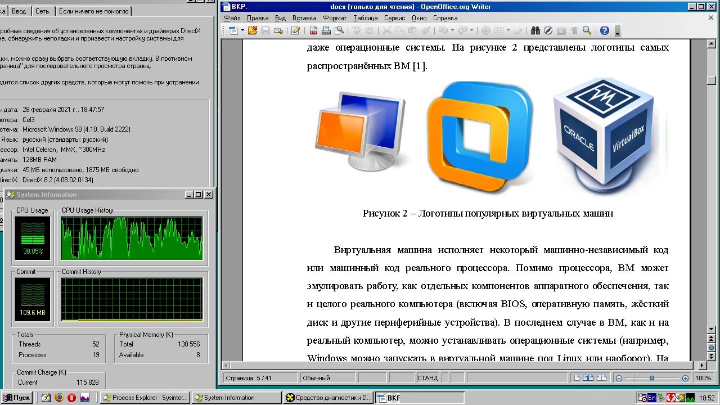This screenshot has width=720, height=405.
Task: Select two-page side-by-side view icon
Action: pyautogui.click(x=588, y=378)
